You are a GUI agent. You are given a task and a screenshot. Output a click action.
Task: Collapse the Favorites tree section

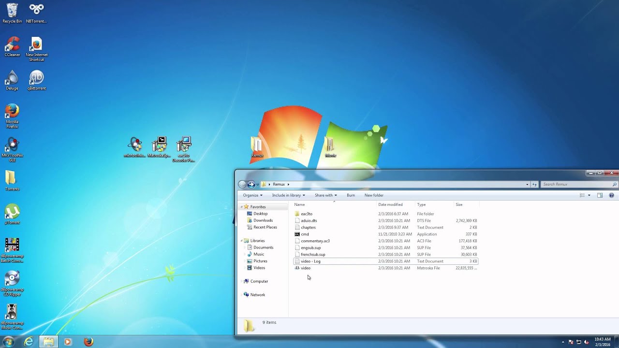click(x=241, y=207)
